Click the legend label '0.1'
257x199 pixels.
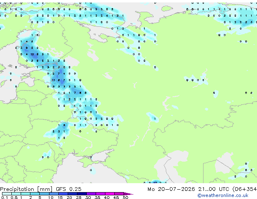click(4, 197)
